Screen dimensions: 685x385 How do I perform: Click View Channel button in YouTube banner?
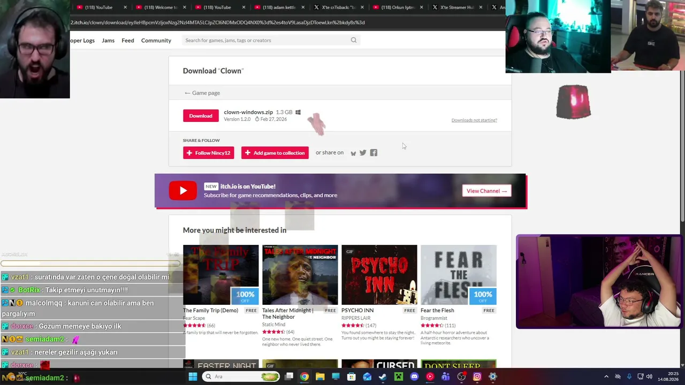[486, 191]
